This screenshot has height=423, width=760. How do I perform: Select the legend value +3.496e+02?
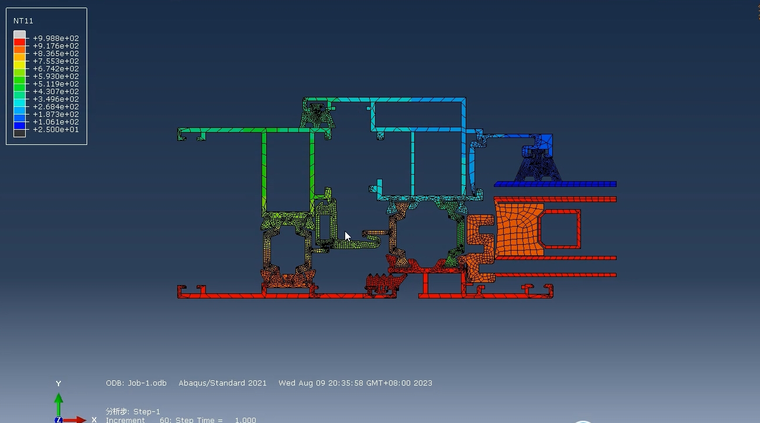point(56,99)
